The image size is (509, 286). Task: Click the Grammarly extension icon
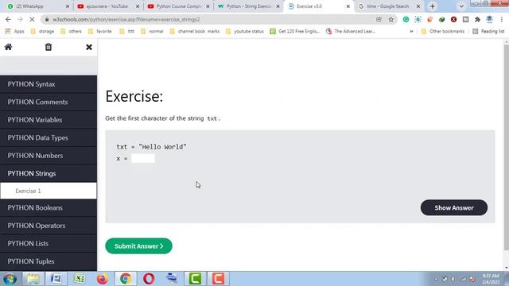pos(406,19)
